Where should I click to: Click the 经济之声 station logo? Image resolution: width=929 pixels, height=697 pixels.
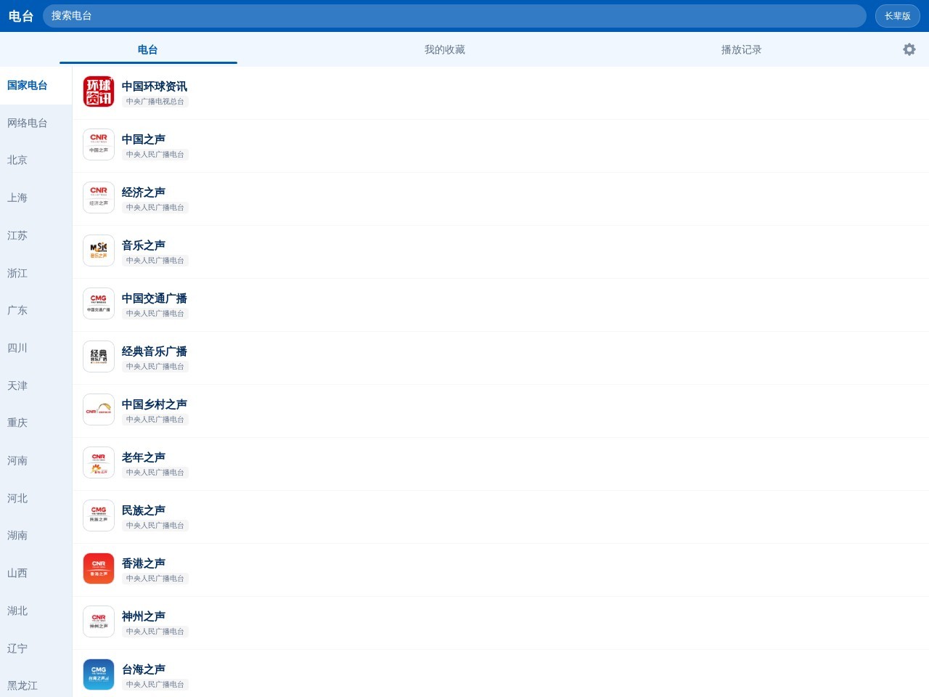(99, 197)
